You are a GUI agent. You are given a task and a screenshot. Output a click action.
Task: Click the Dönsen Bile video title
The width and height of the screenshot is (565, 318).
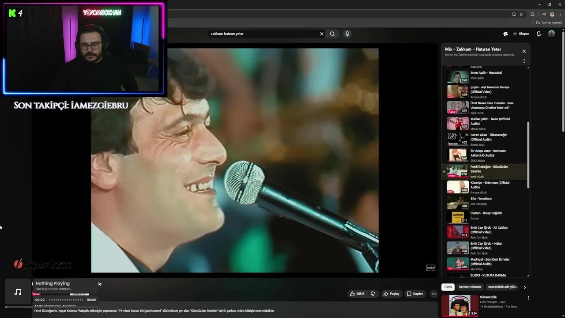point(488,297)
